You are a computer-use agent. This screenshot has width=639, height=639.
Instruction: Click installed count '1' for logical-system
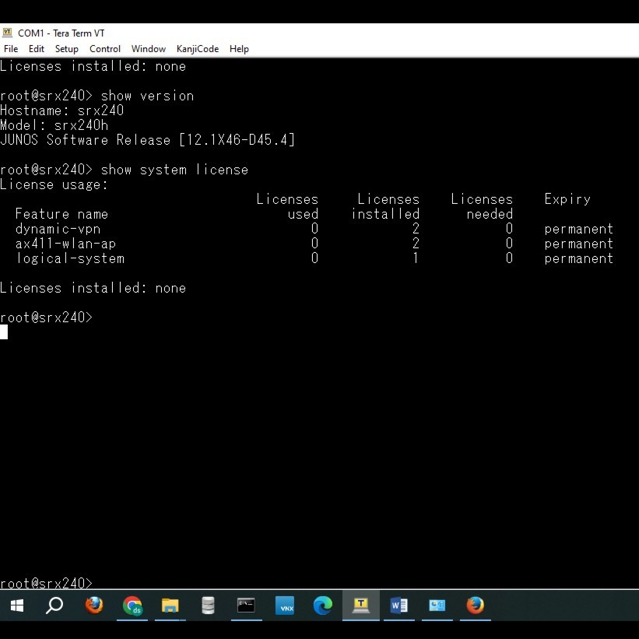pyautogui.click(x=416, y=258)
